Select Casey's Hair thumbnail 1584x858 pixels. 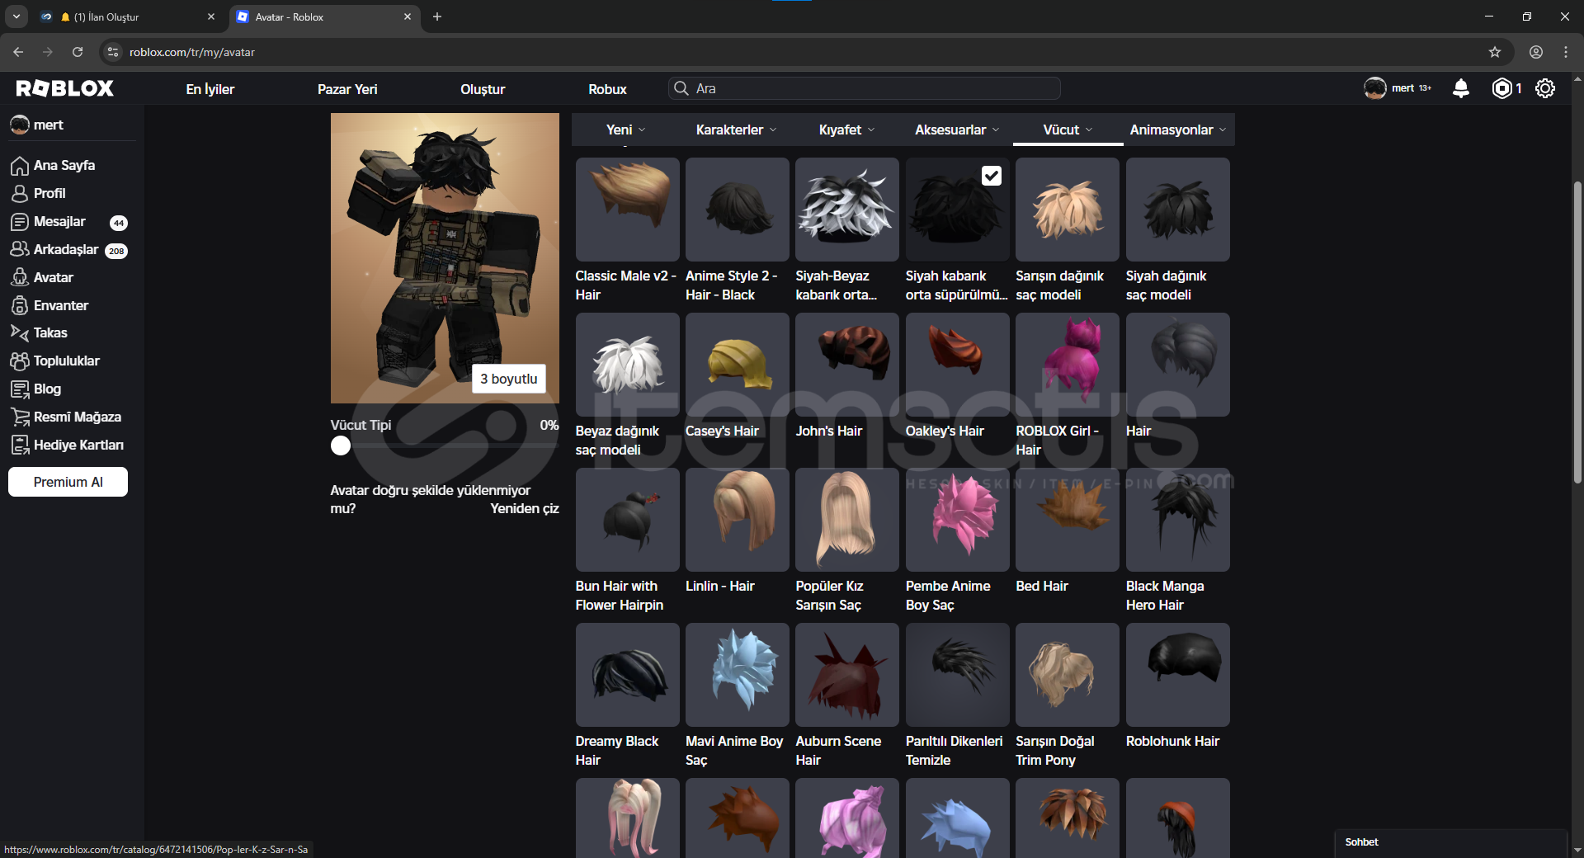click(737, 365)
